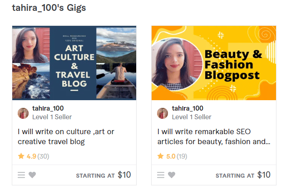
Task: Click seller avatar on travel blog card
Action: click(x=23, y=113)
